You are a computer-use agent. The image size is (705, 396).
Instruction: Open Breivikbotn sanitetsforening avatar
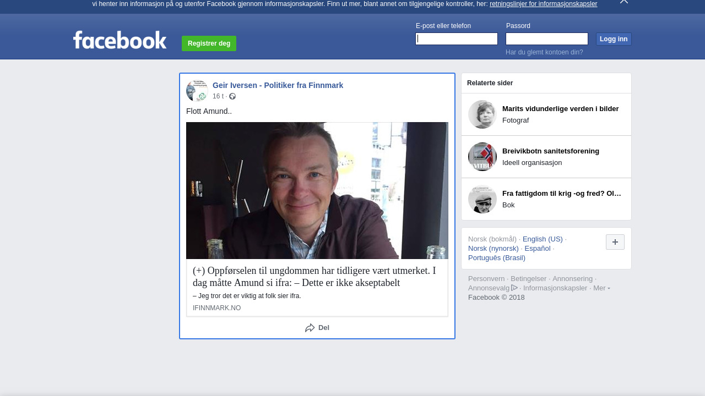pos(482,157)
